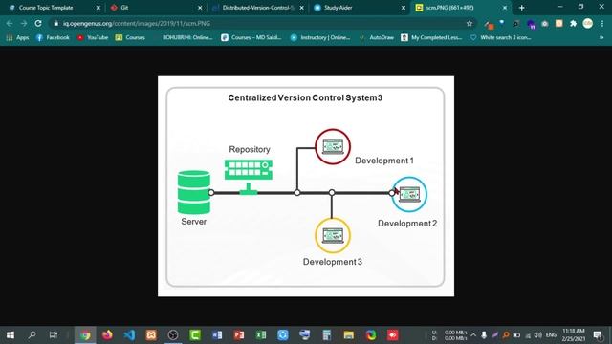The width and height of the screenshot is (612, 344).
Task: Close the Study Aider tab
Action: pyautogui.click(x=404, y=8)
